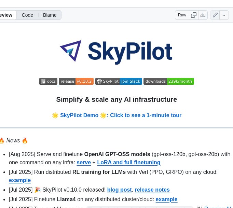Open the SkyPilot Join Slack badge
This screenshot has height=208, width=233.
pyautogui.click(x=119, y=81)
